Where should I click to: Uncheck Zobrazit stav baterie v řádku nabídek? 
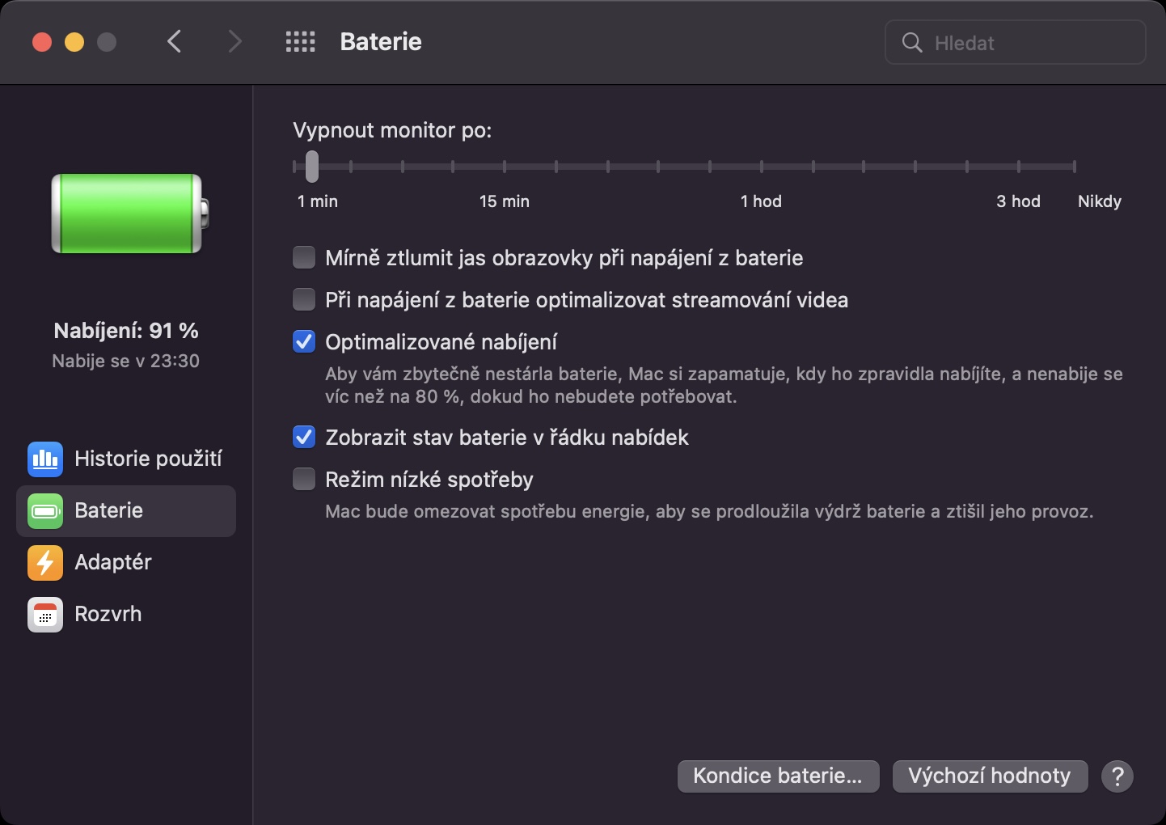[x=304, y=438]
